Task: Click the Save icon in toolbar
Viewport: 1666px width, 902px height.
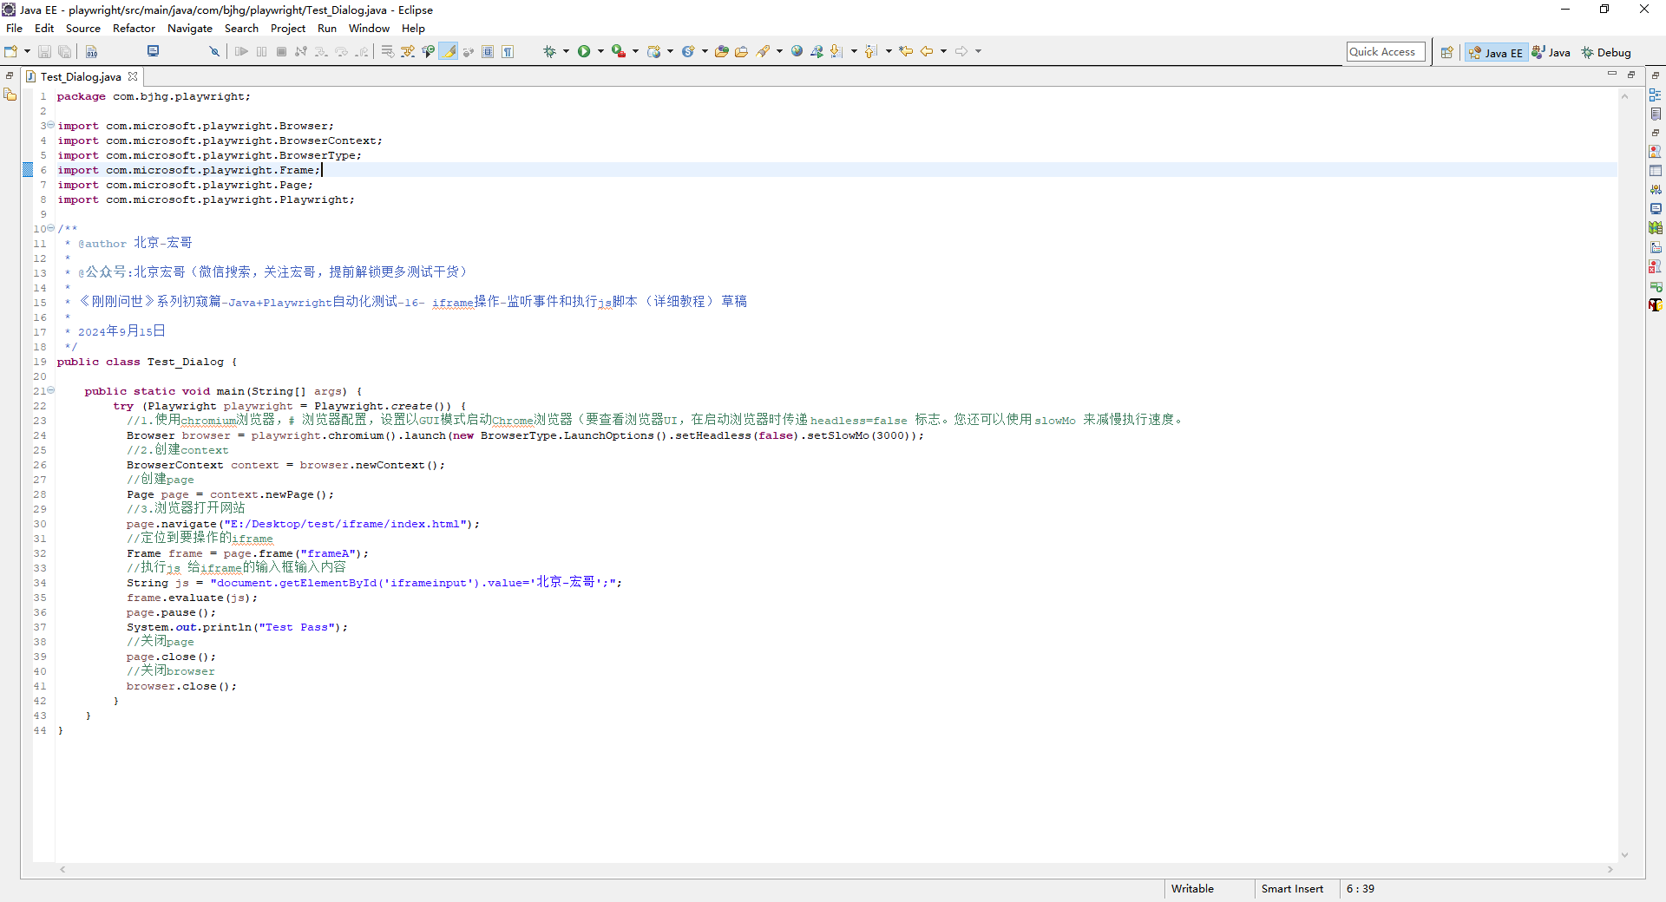Action: coord(45,52)
